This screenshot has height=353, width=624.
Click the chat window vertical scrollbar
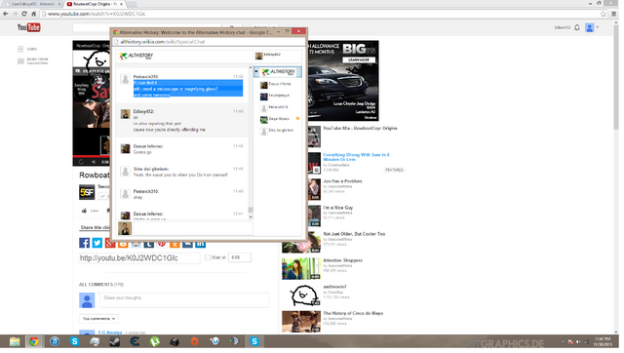(251, 143)
